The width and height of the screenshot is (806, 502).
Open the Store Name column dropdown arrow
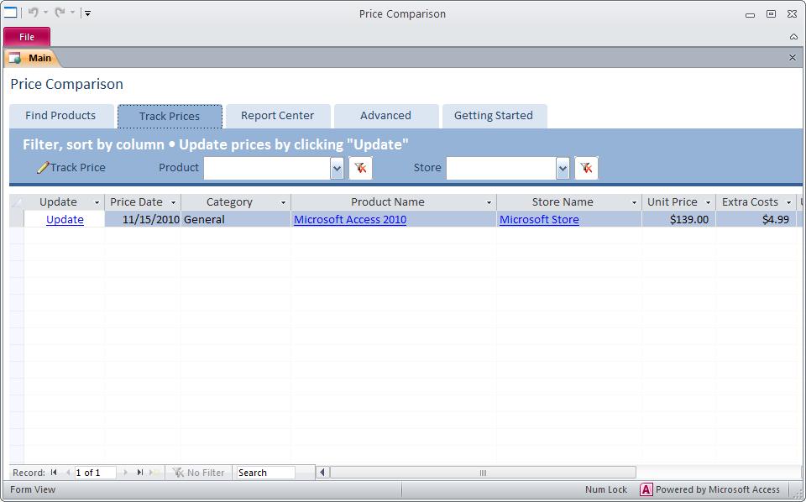click(634, 202)
